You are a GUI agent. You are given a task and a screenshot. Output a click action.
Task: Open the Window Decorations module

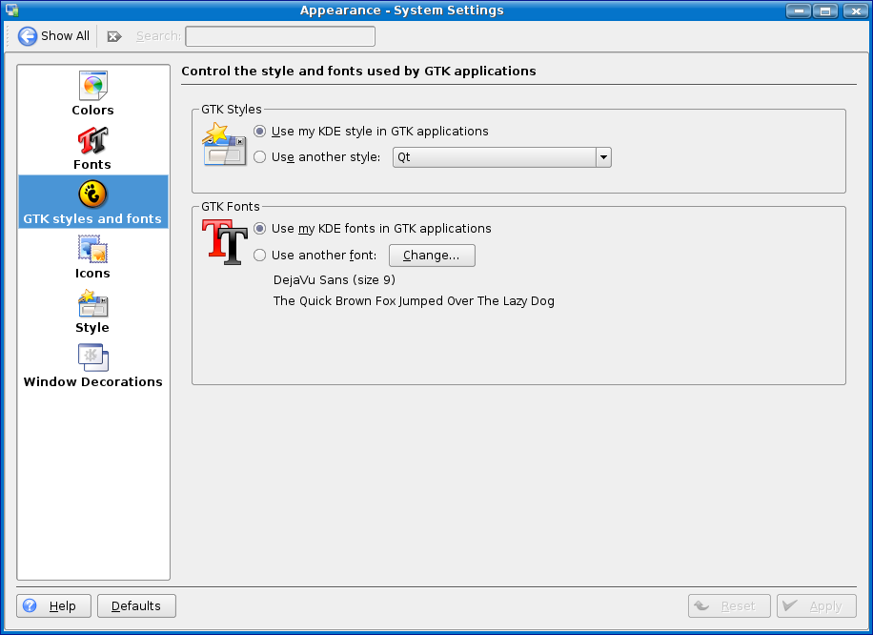coord(92,358)
